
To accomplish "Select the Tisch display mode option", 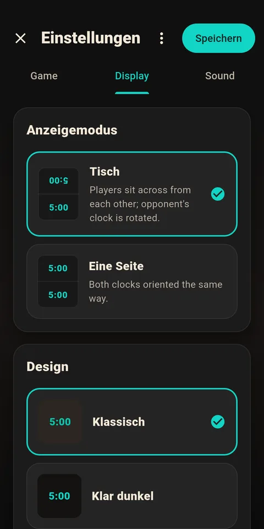I will (132, 194).
